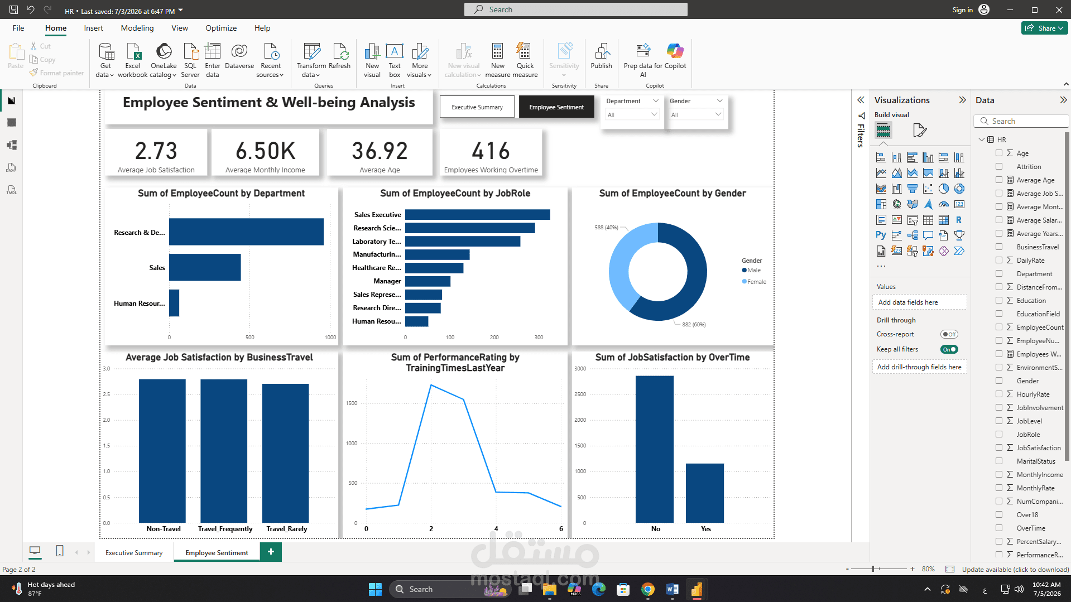This screenshot has height=602, width=1071.
Task: Open TMDL view in sidebar
Action: point(11,190)
